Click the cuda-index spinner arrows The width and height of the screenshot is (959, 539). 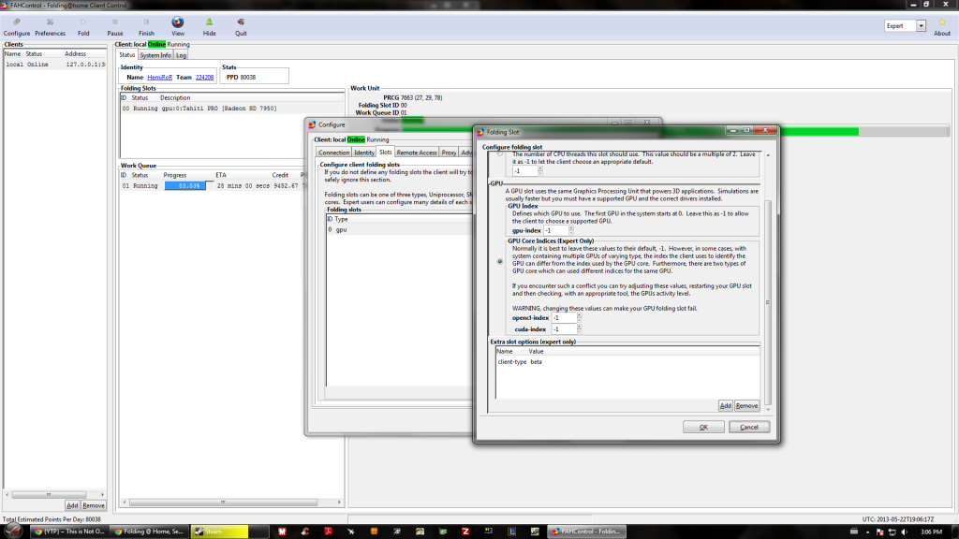579,328
